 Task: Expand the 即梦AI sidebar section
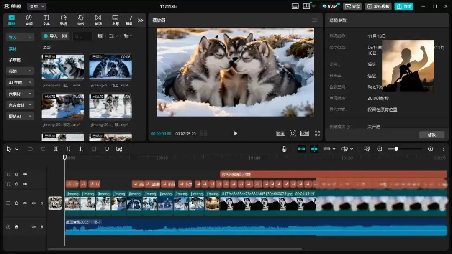coord(20,116)
